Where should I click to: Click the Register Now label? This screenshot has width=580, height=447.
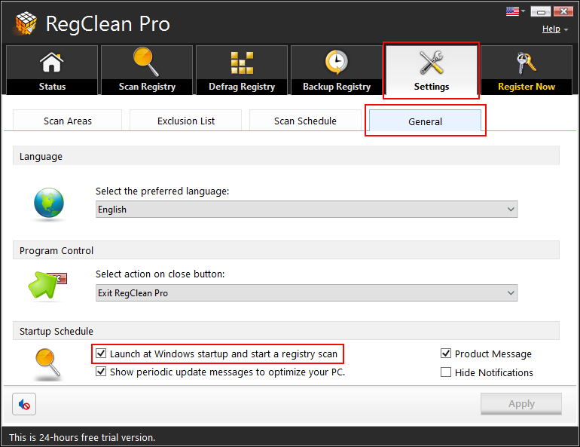coord(526,87)
